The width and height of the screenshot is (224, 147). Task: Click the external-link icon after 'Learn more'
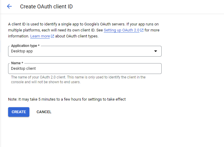click(52, 36)
